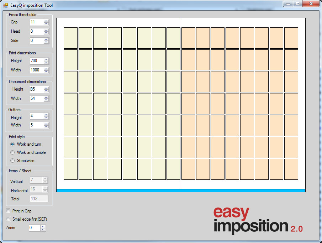Increase Document dimensions Height

point(46,88)
